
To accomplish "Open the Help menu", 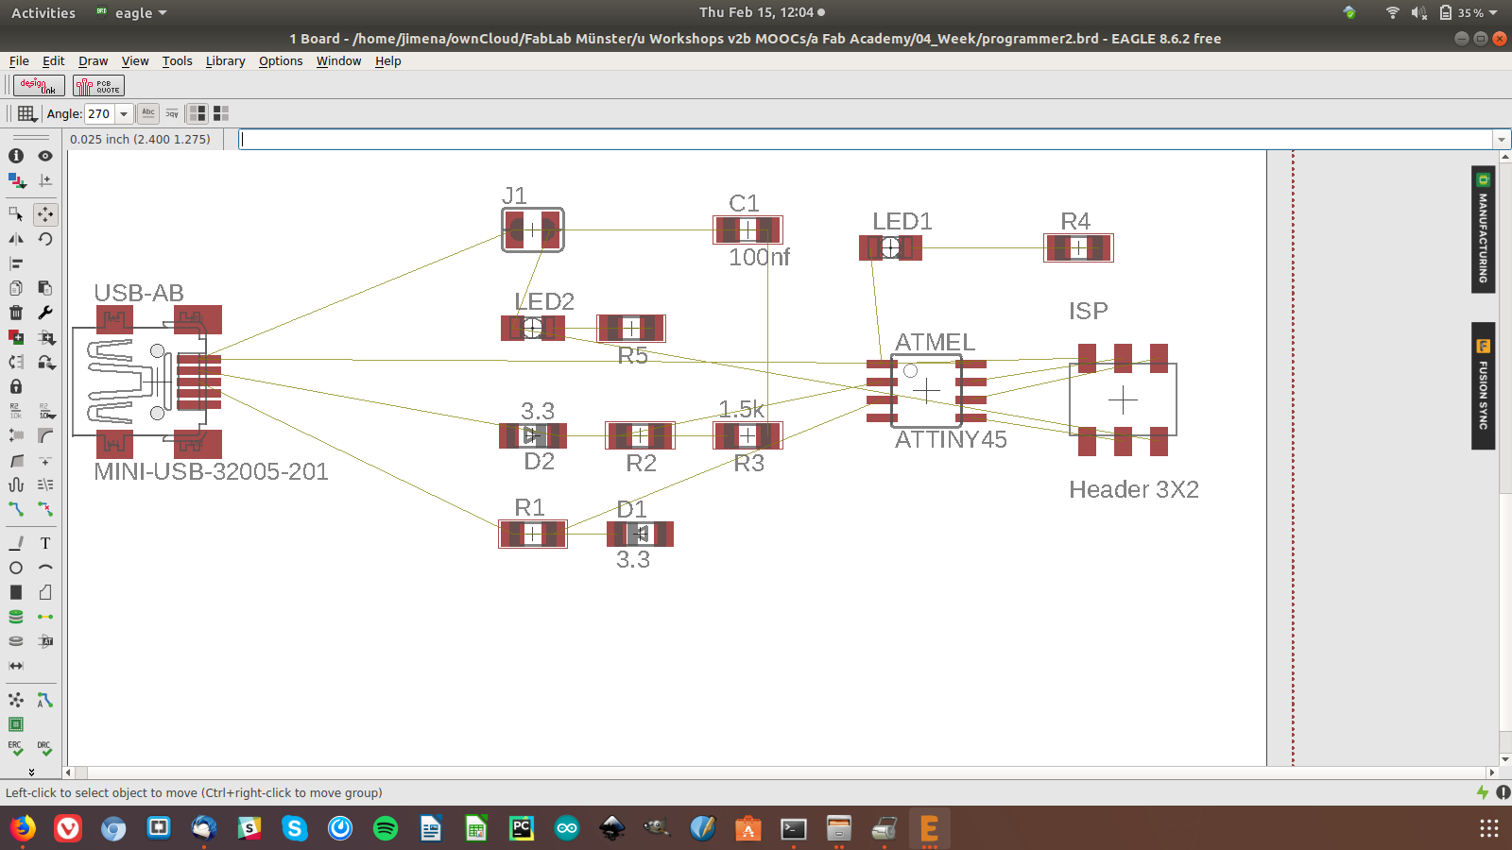I will click(x=388, y=61).
